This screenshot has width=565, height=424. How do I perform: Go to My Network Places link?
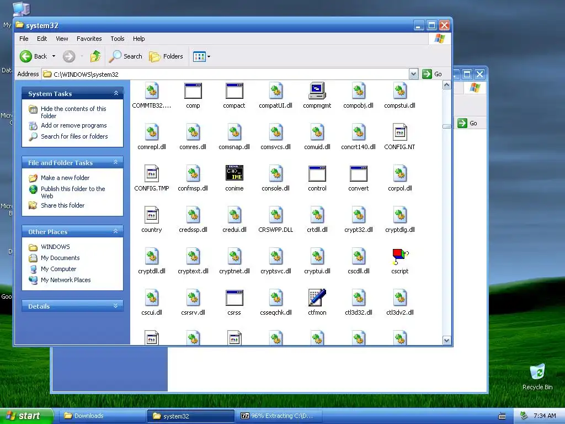tap(66, 280)
